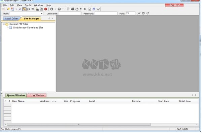Click the Username input field
Screen dimensions: 202x133
(70, 13)
